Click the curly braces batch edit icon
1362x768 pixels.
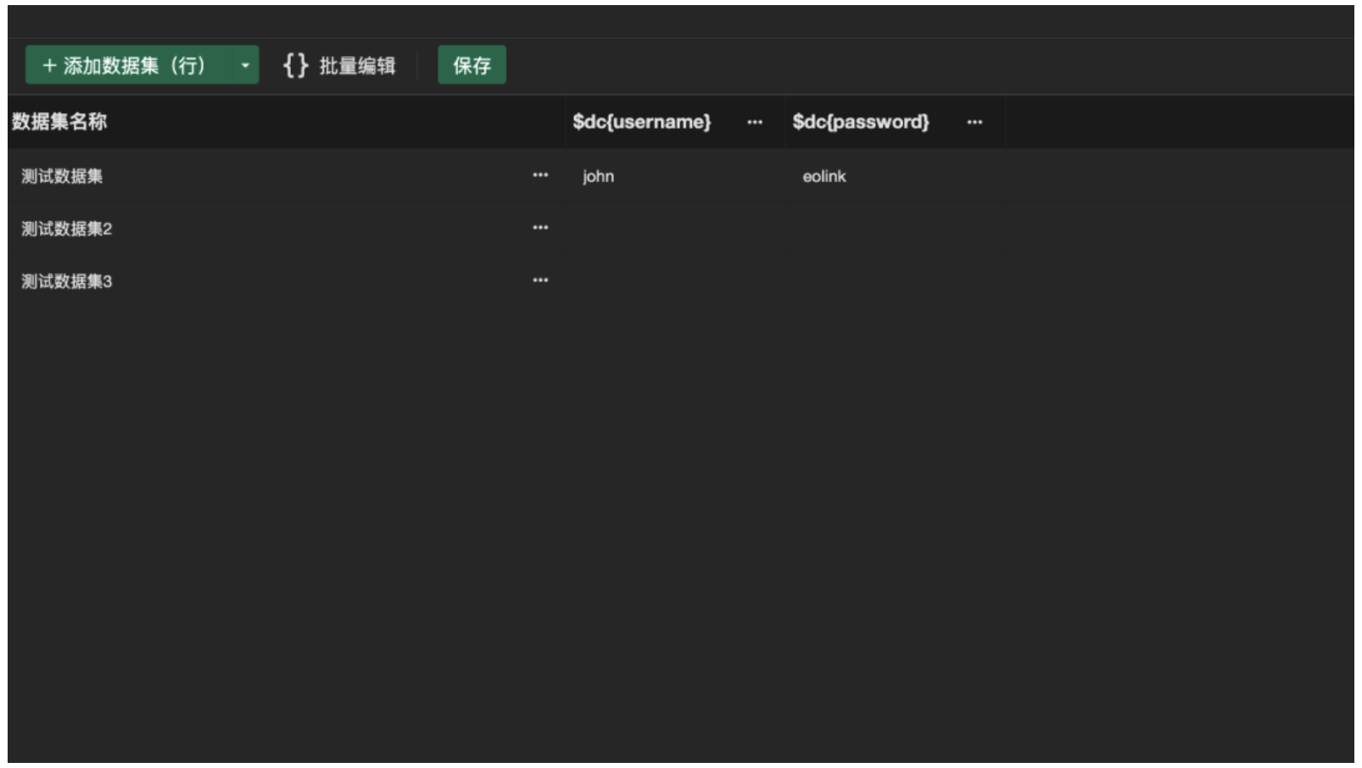click(x=295, y=65)
